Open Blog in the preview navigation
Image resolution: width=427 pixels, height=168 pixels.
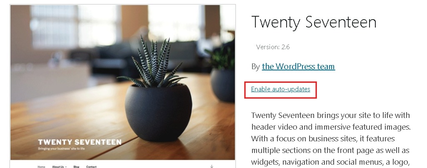click(x=76, y=167)
